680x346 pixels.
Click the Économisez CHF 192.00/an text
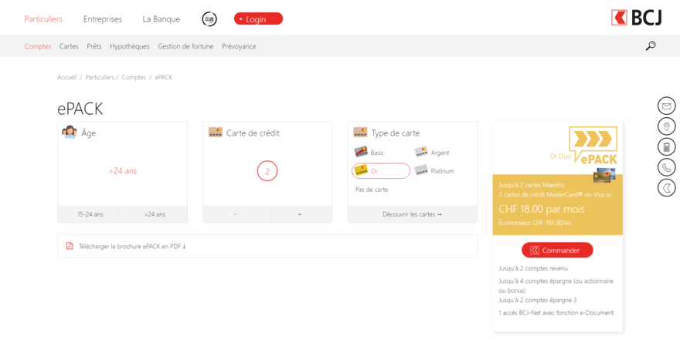[x=534, y=223]
